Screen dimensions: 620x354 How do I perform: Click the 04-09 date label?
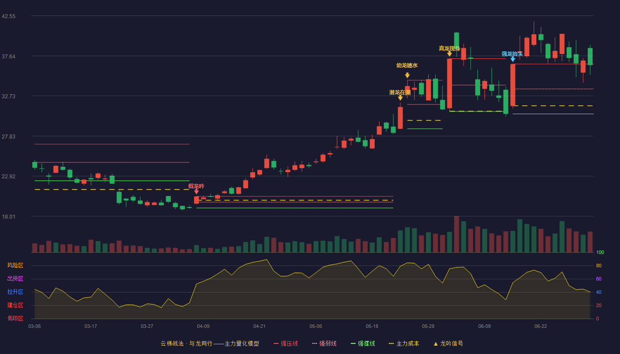pos(203,326)
